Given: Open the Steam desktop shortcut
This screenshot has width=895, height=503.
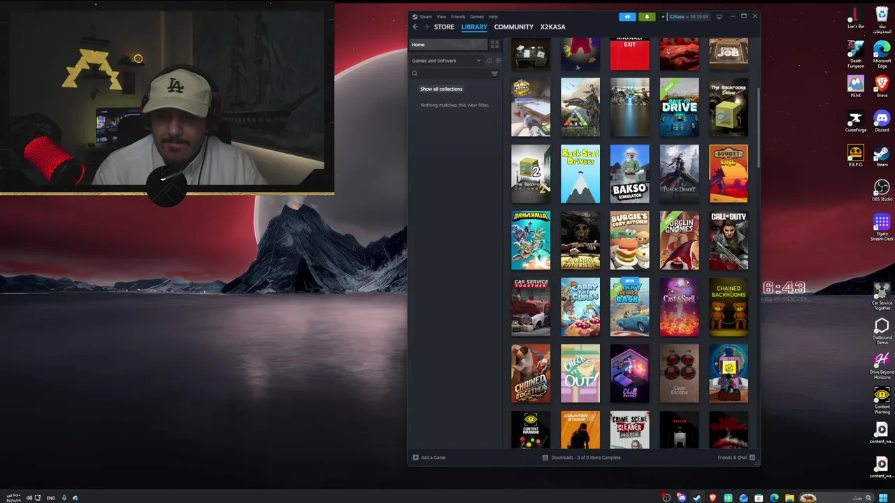Looking at the screenshot, I should 882,155.
